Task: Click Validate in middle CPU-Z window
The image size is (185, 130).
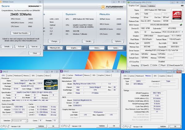Action: coord(102,126)
